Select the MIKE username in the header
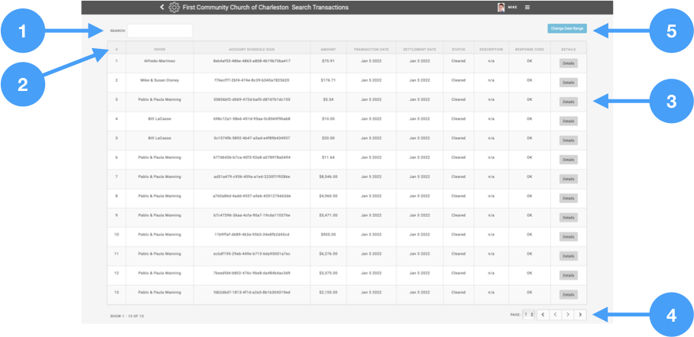The width and height of the screenshot is (694, 337). [513, 7]
